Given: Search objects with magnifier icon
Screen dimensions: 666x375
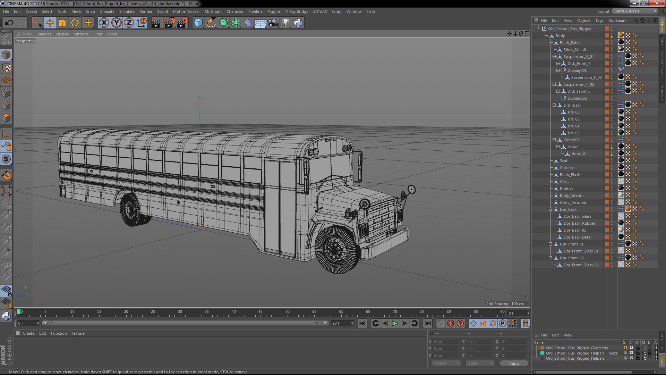Looking at the screenshot, I should [x=635, y=20].
